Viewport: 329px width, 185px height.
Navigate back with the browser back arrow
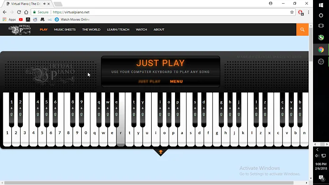5,12
